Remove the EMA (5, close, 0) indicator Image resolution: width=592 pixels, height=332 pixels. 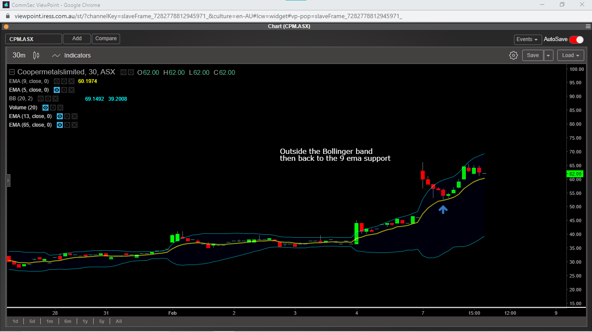tap(72, 90)
